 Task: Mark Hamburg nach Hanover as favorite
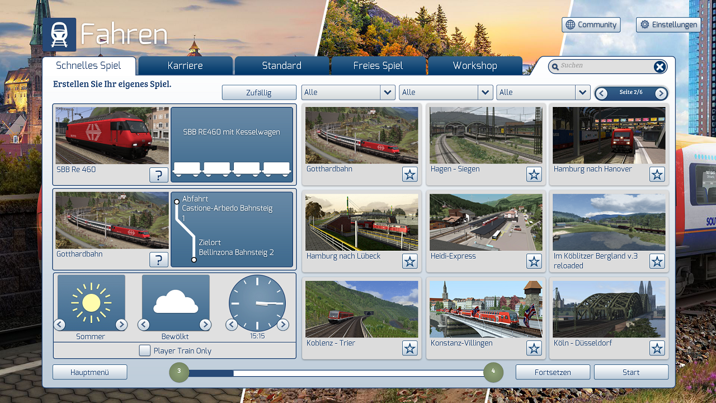click(x=657, y=174)
